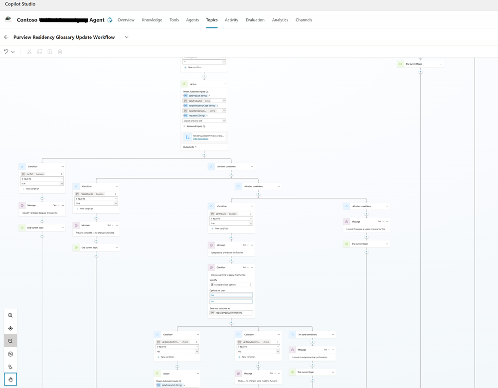498x388 pixels.
Task: Open the Question node Text dropdown
Action: point(245,267)
